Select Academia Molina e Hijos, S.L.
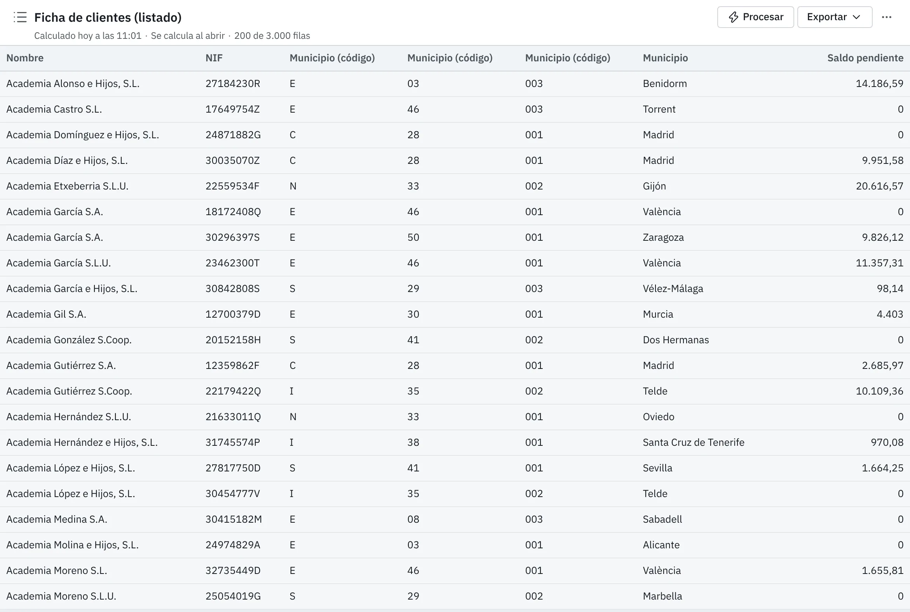The width and height of the screenshot is (910, 612). click(73, 545)
